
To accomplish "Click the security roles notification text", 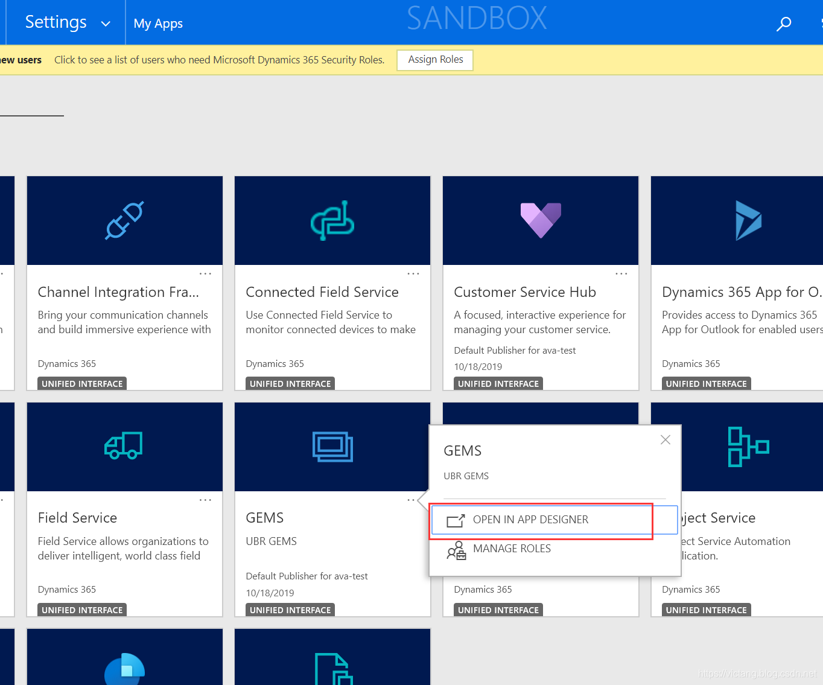I will coord(219,60).
